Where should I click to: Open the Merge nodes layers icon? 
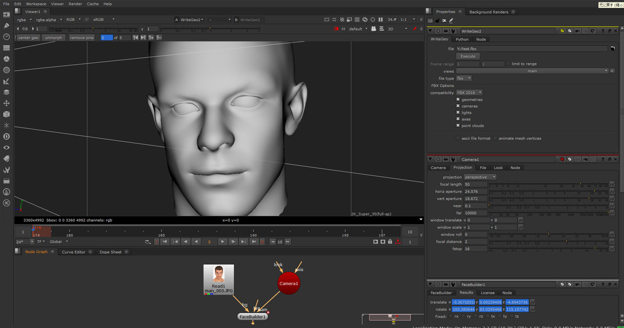[6, 92]
